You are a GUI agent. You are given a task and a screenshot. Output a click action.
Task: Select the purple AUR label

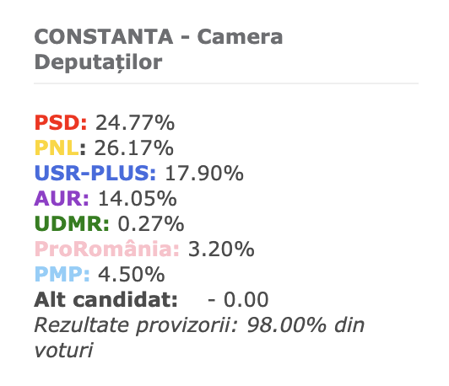pos(62,198)
